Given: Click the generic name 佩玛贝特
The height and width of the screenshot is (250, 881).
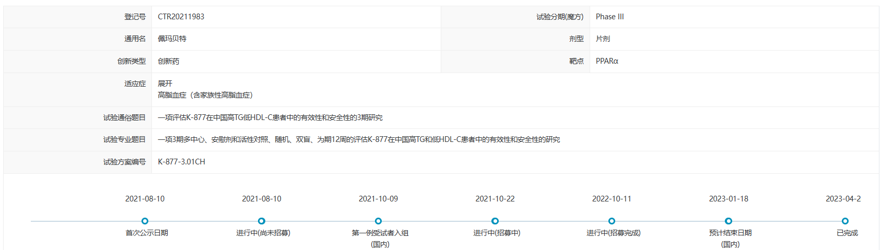Looking at the screenshot, I should pyautogui.click(x=172, y=39).
